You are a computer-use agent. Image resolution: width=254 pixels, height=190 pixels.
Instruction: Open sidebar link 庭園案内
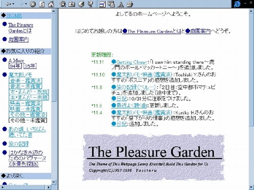coord(19,40)
